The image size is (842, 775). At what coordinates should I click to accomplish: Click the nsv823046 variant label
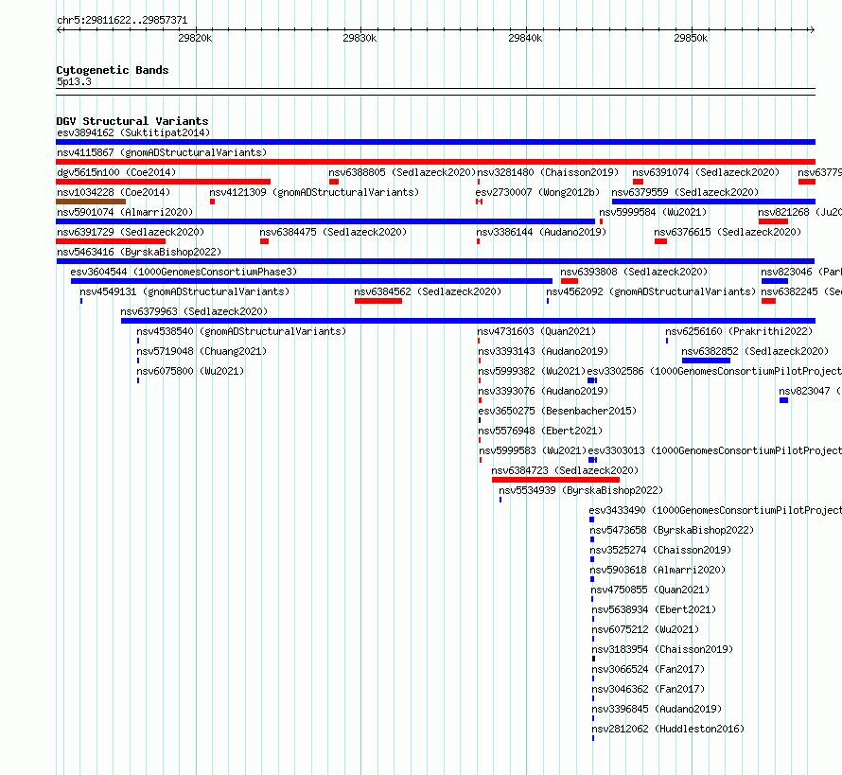801,272
